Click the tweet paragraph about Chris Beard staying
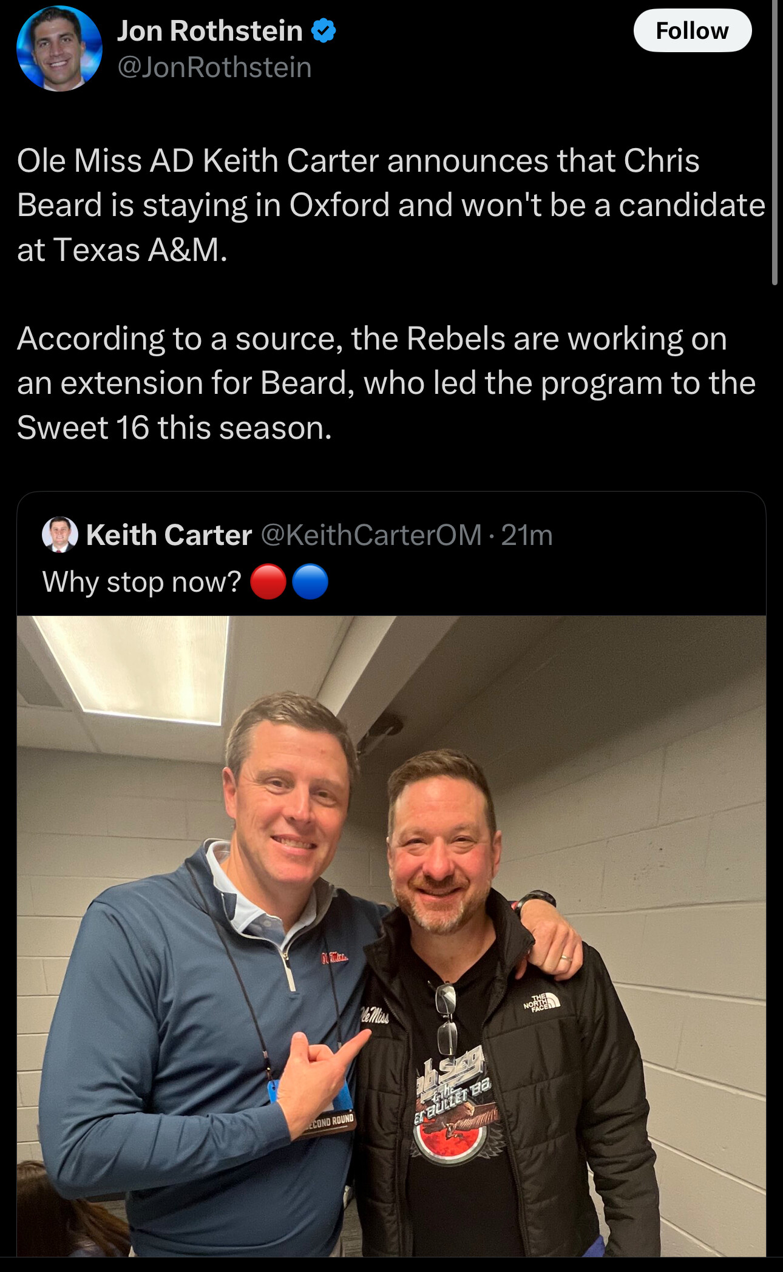783x1272 pixels. tap(388, 205)
